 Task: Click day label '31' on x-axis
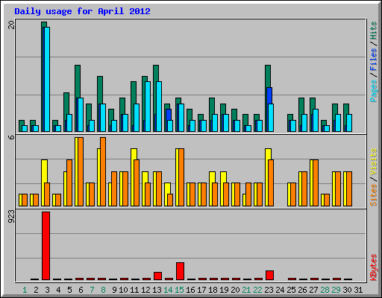point(358,290)
